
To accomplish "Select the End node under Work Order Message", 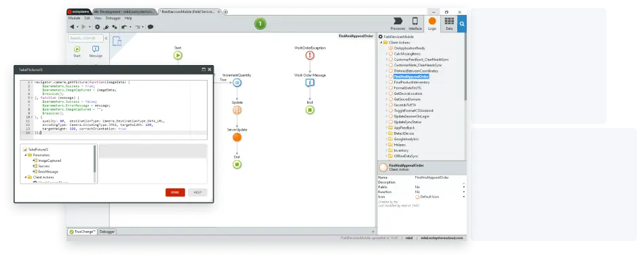I will (310, 110).
